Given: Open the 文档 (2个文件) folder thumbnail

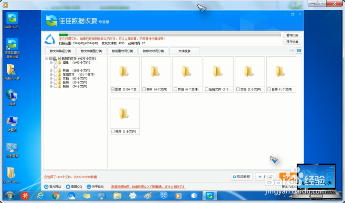Looking at the screenshot, I should click(x=250, y=72).
